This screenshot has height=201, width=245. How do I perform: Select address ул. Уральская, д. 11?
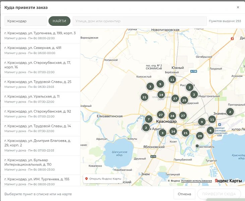coord(40,99)
